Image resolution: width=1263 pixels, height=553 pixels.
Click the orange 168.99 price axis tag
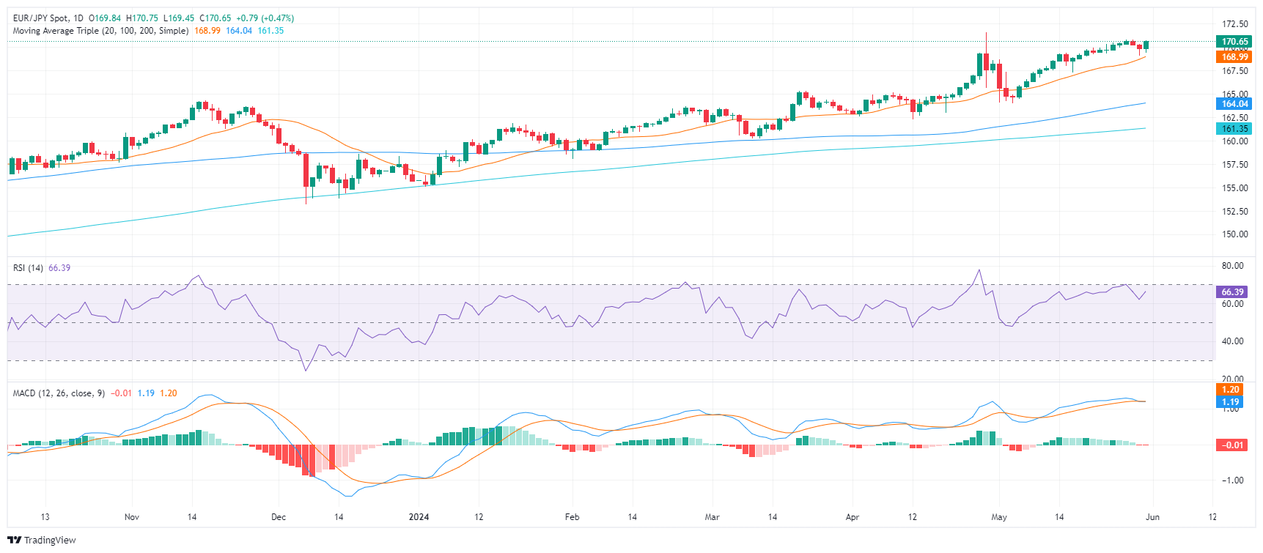(1234, 57)
